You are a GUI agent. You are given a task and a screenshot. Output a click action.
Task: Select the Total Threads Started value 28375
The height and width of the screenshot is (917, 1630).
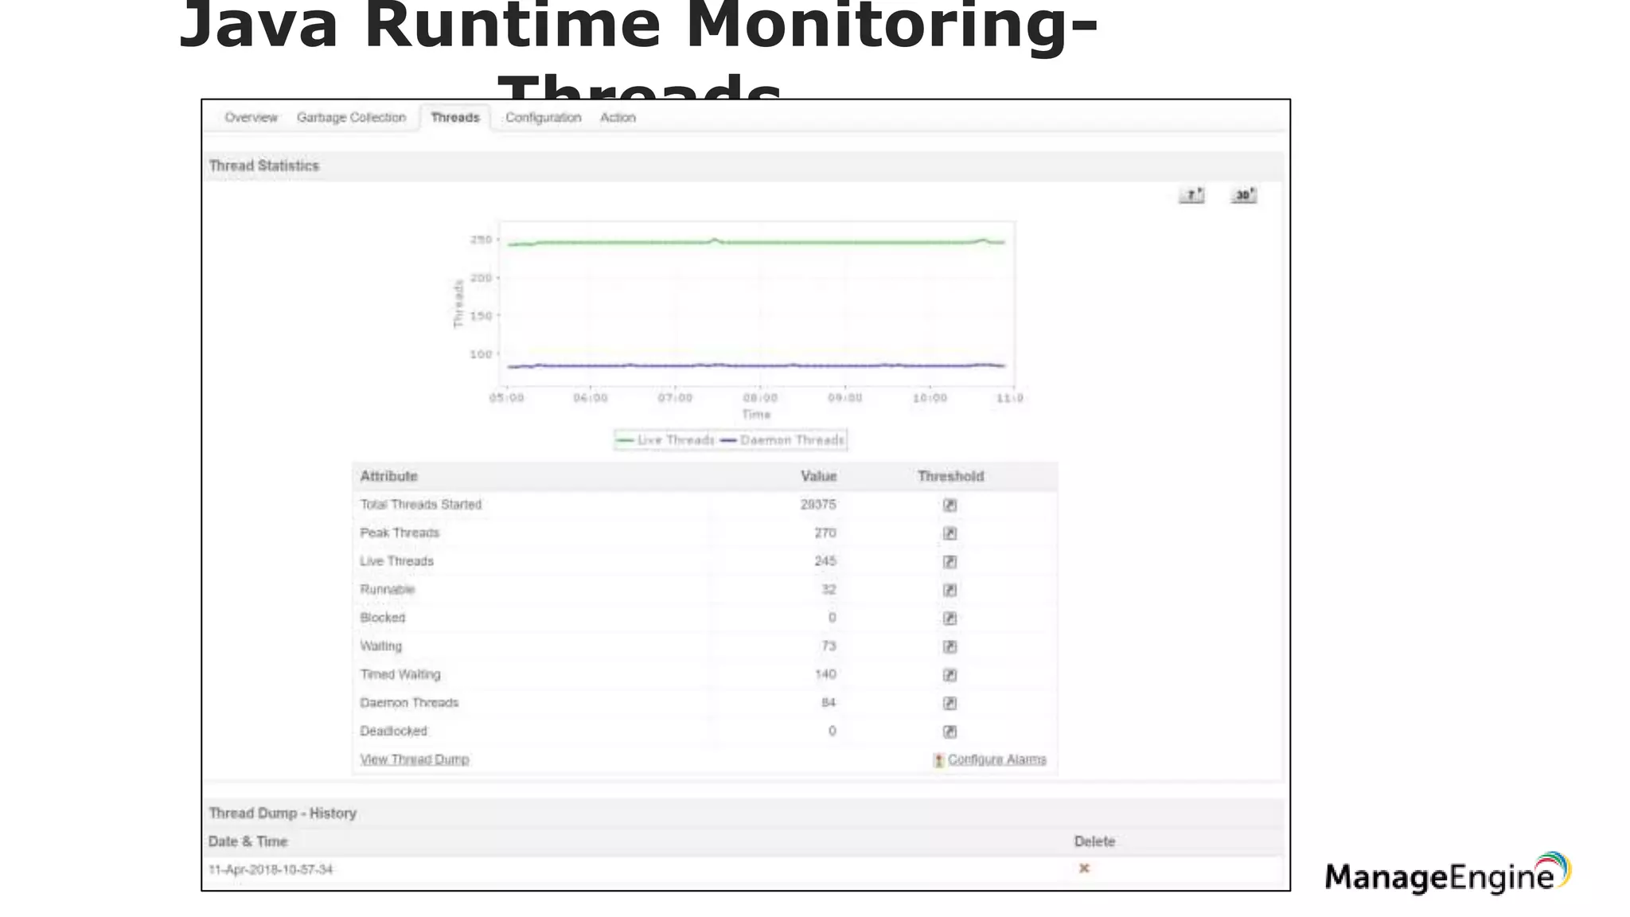click(818, 505)
